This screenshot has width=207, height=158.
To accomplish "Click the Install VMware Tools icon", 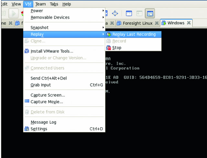I will point(27,51).
